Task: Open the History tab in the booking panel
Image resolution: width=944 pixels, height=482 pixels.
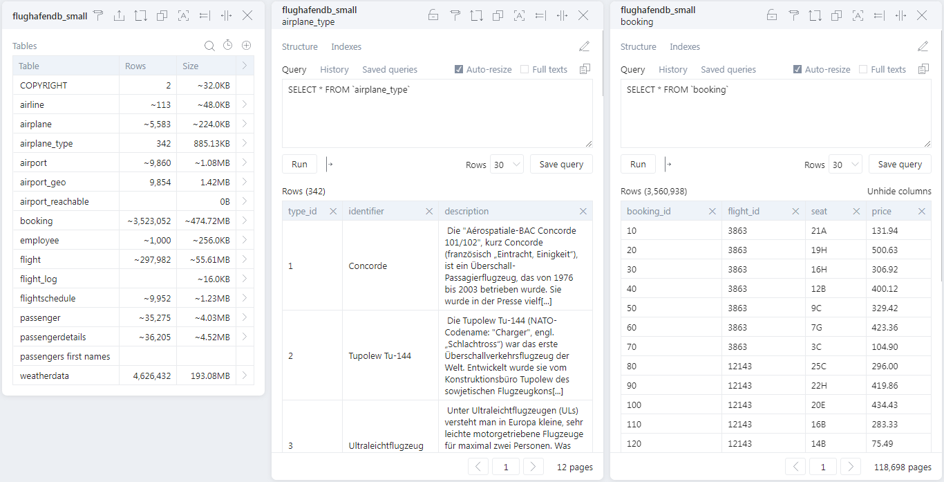Action: (672, 69)
